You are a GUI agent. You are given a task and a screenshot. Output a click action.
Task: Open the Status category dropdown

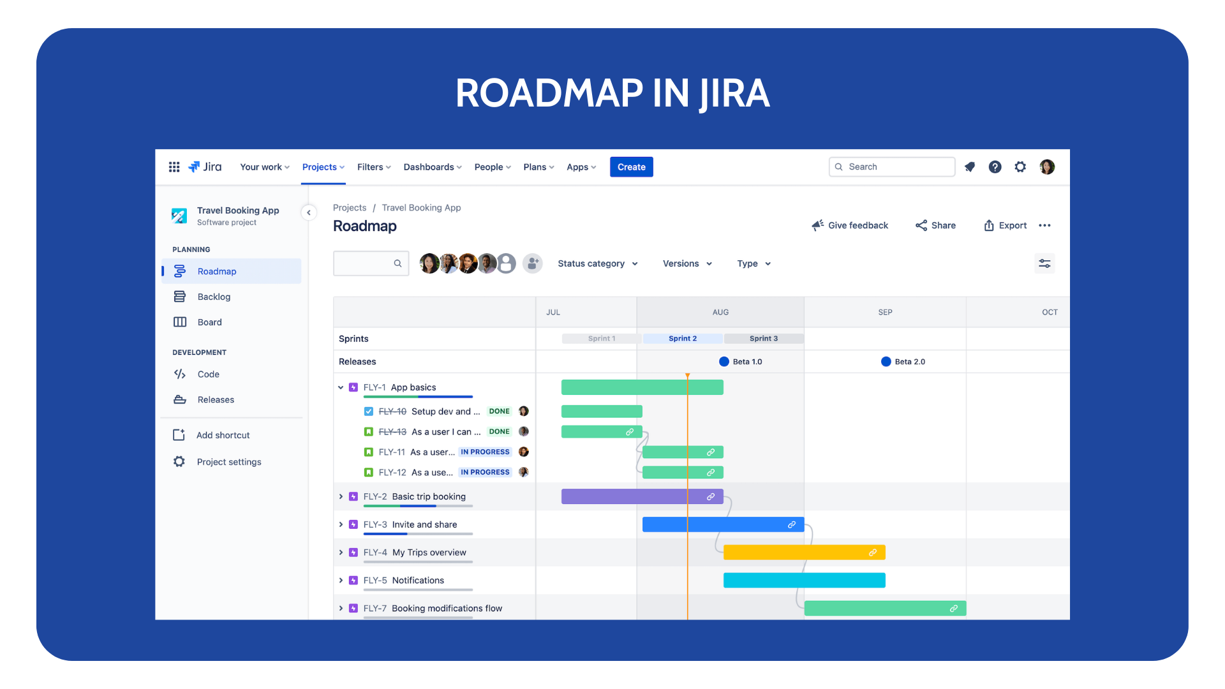597,263
